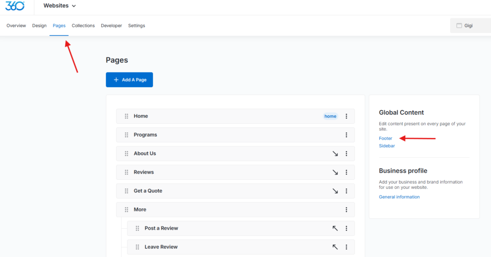Image resolution: width=491 pixels, height=257 pixels.
Task: Click the indent arrow on About Us row
Action: 335,153
